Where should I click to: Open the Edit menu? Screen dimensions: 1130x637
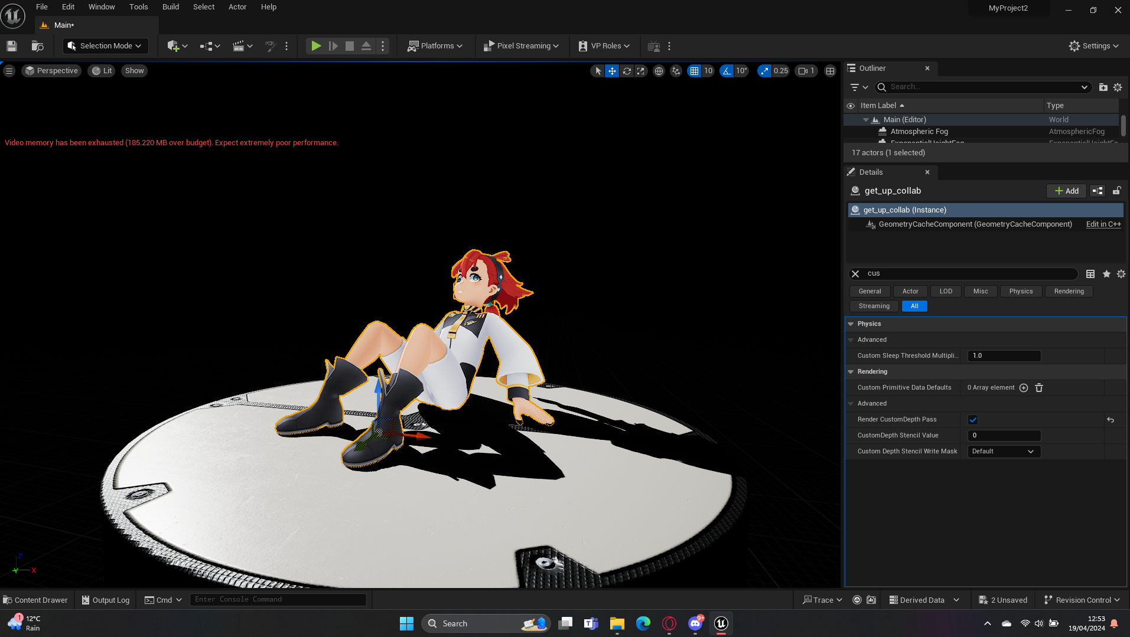[x=68, y=7]
